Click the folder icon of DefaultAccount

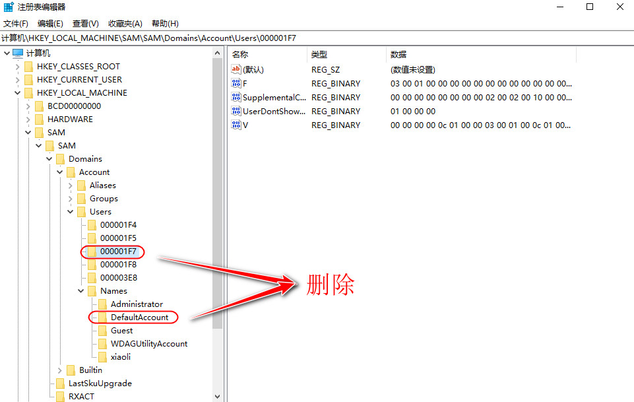(x=102, y=317)
